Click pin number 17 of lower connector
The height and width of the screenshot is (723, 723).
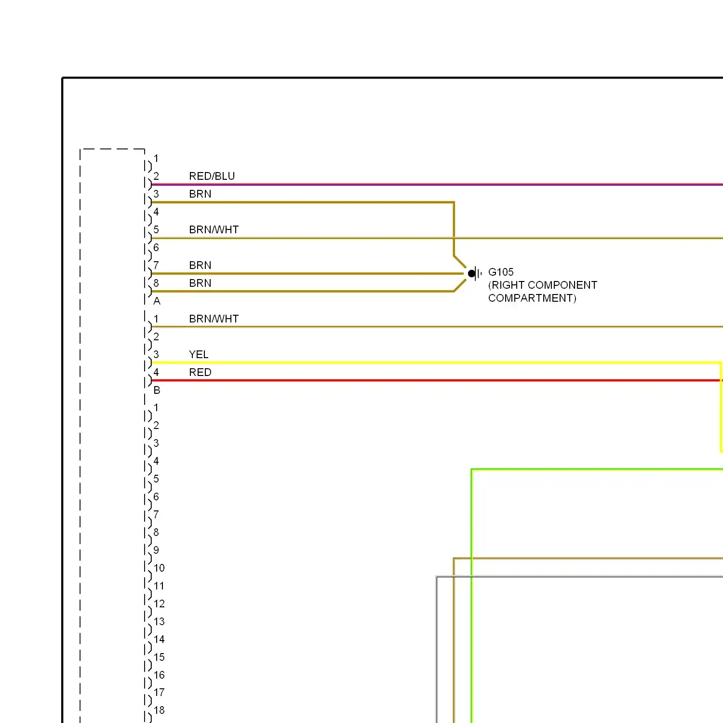coord(159,693)
